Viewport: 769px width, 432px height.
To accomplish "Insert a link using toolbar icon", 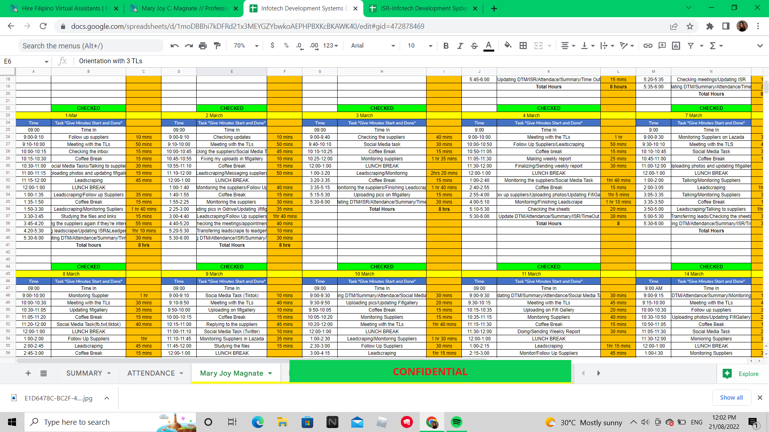I will [648, 46].
